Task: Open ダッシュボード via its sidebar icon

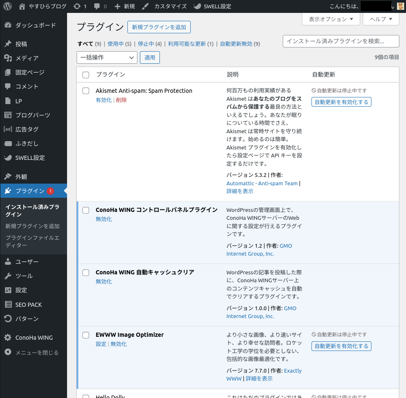Action: click(8, 25)
